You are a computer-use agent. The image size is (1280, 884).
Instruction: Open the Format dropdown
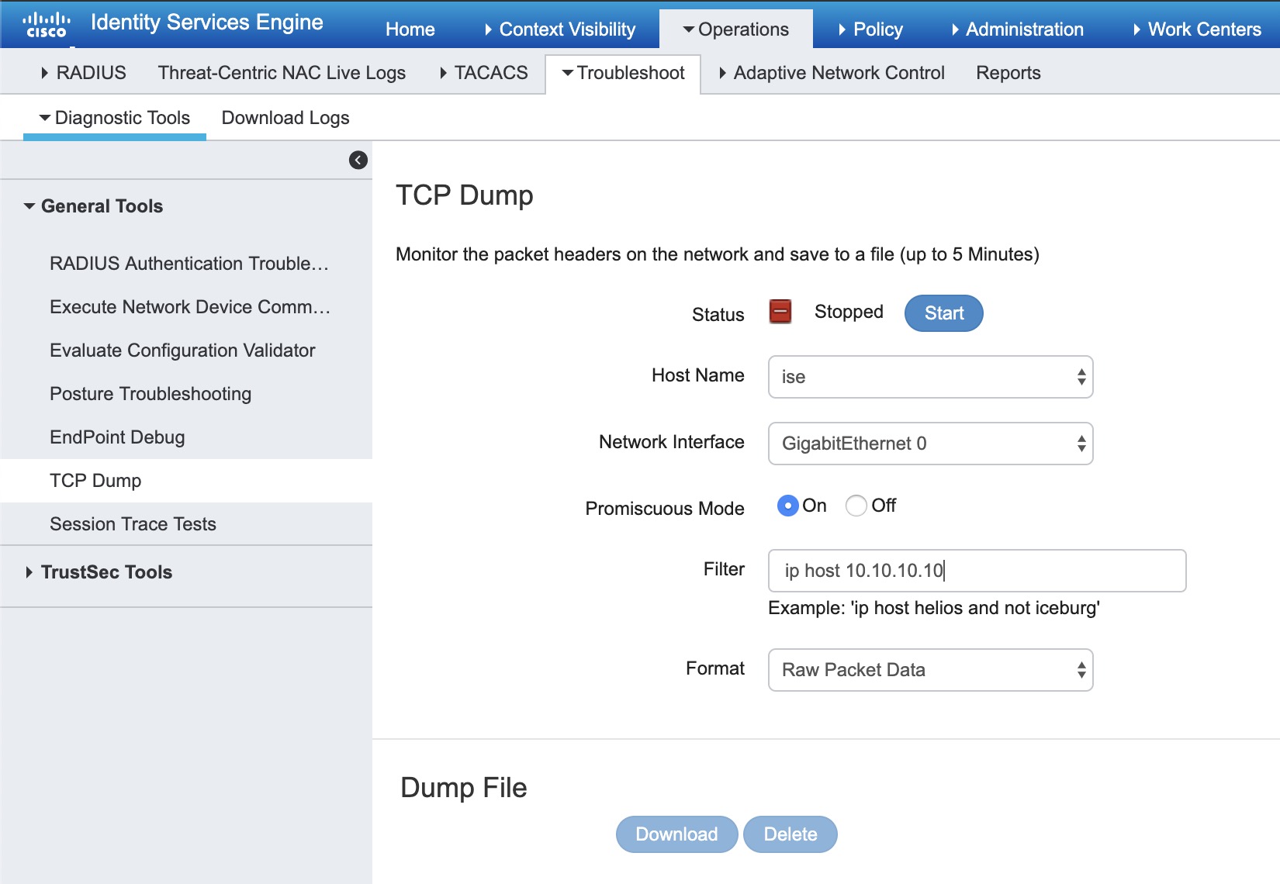929,670
